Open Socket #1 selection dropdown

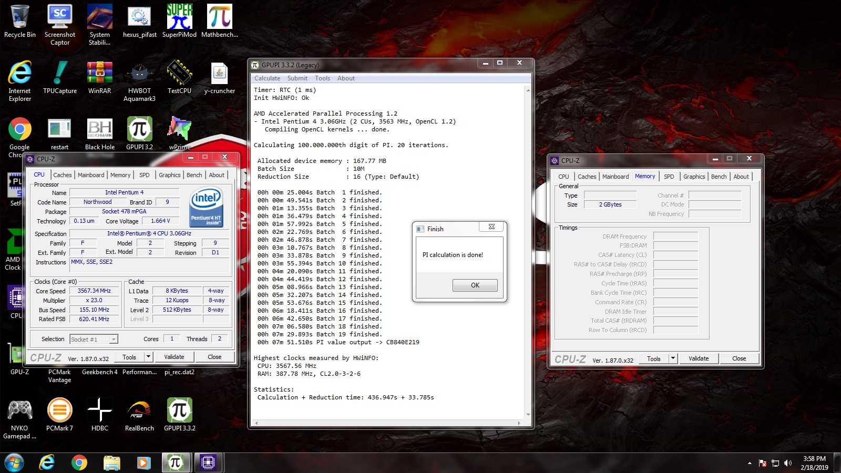[94, 340]
